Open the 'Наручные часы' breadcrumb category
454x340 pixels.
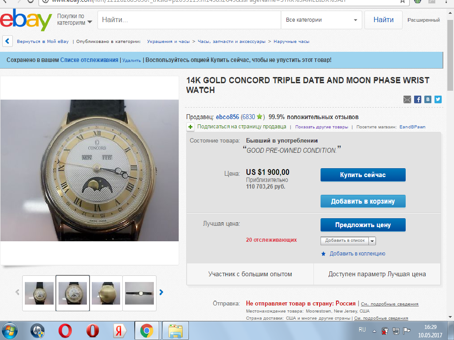(291, 41)
